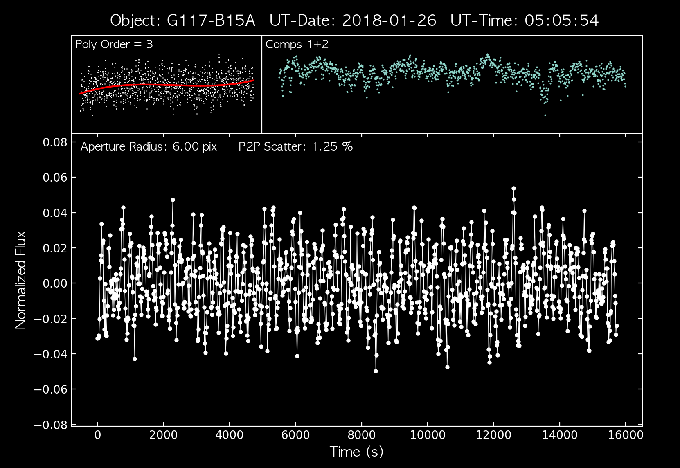Click the "P2P Scatter: 1.25 %" text
The image size is (680, 468).
[295, 146]
